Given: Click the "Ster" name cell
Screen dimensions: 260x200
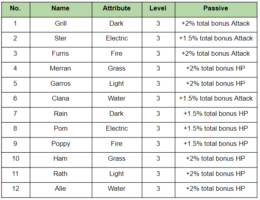Looking at the screenshot, I should [60, 38].
